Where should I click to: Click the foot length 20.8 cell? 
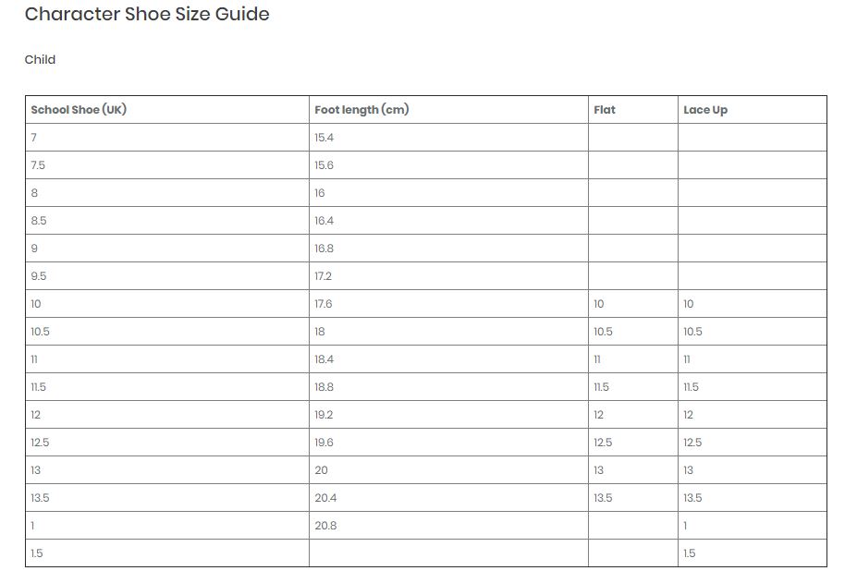448,526
